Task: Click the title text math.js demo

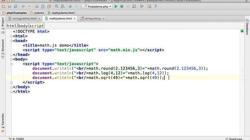Action: [54, 45]
